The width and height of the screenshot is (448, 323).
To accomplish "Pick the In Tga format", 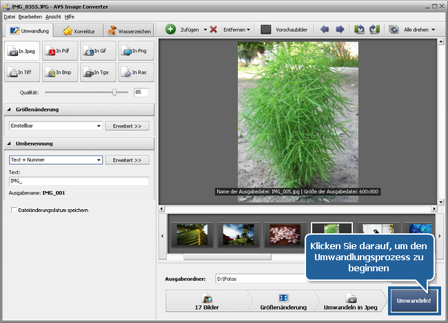I will [x=98, y=72].
